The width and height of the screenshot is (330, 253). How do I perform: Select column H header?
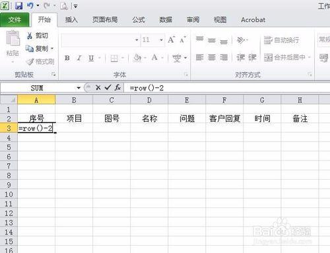click(x=300, y=100)
